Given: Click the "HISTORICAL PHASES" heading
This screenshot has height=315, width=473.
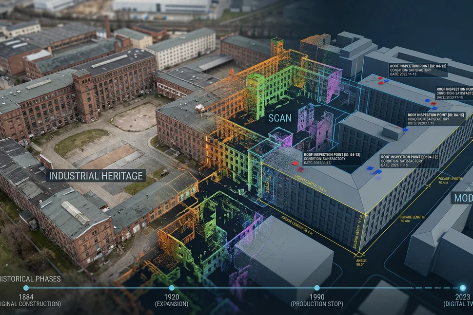Looking at the screenshot, I should coord(30,279).
